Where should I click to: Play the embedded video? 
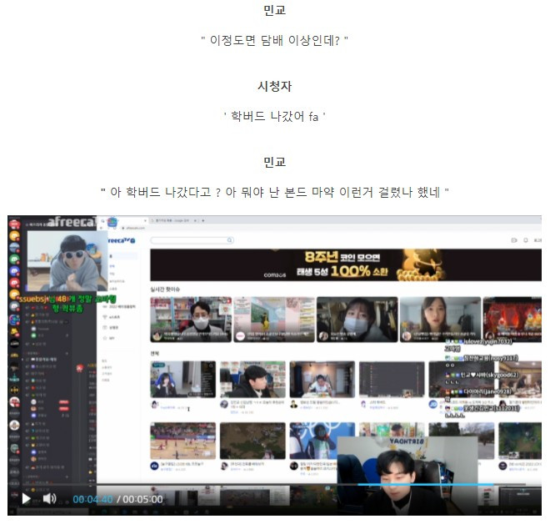[26, 499]
